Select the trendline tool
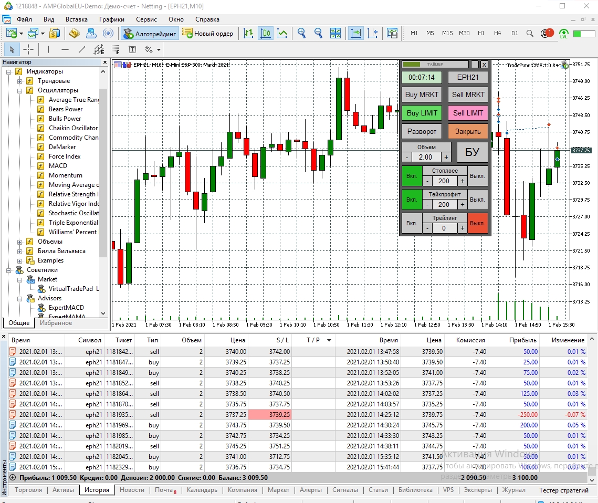Image resolution: width=598 pixels, height=503 pixels. click(81, 49)
